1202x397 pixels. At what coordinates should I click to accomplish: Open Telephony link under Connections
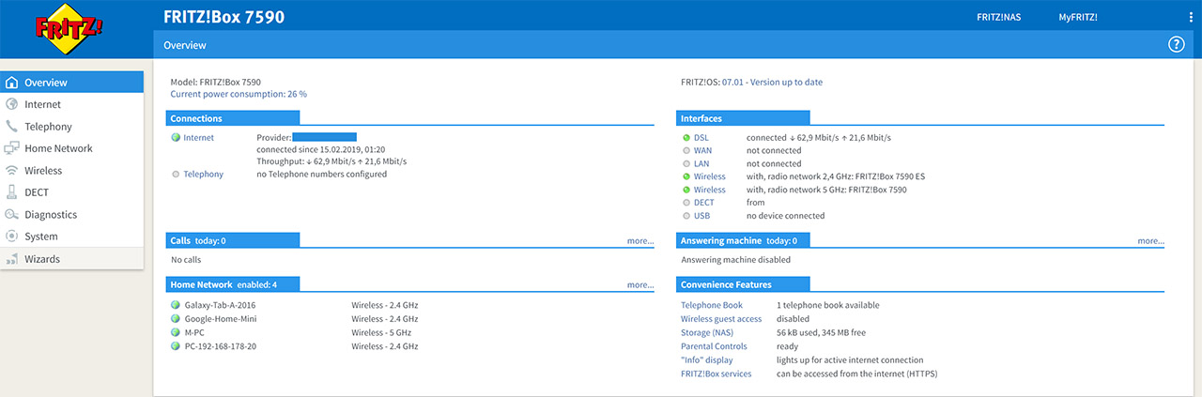coord(204,175)
